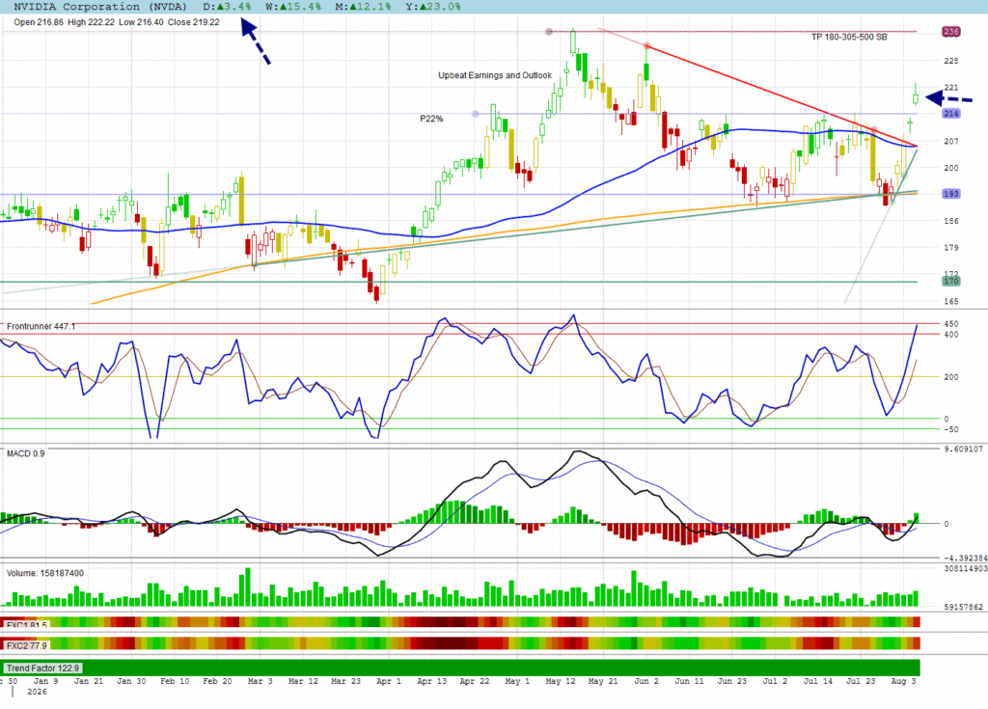
Task: Click the Jan 9 date label
Action: click(x=46, y=681)
